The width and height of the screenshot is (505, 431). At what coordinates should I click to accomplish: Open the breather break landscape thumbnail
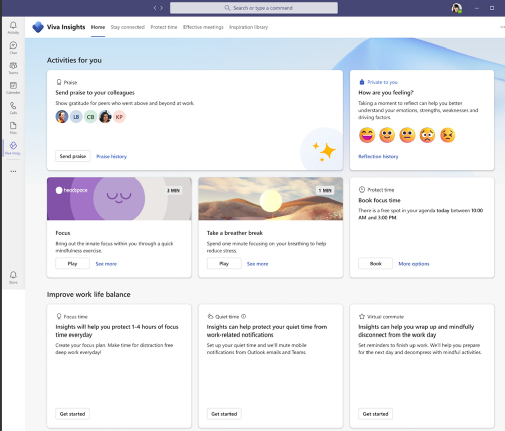(270, 199)
